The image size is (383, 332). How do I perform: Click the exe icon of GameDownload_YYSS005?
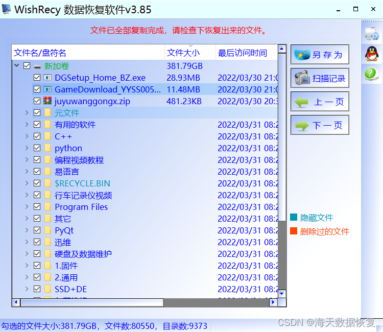(x=47, y=89)
